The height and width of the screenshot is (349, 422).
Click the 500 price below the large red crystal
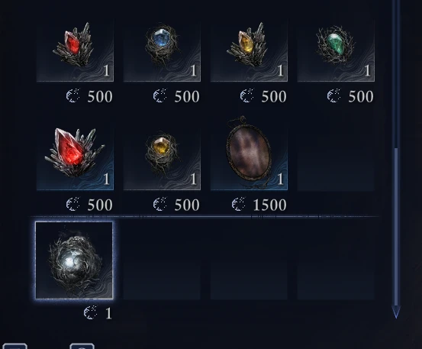point(100,205)
